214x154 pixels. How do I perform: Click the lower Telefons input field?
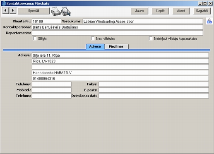[x=52, y=96]
